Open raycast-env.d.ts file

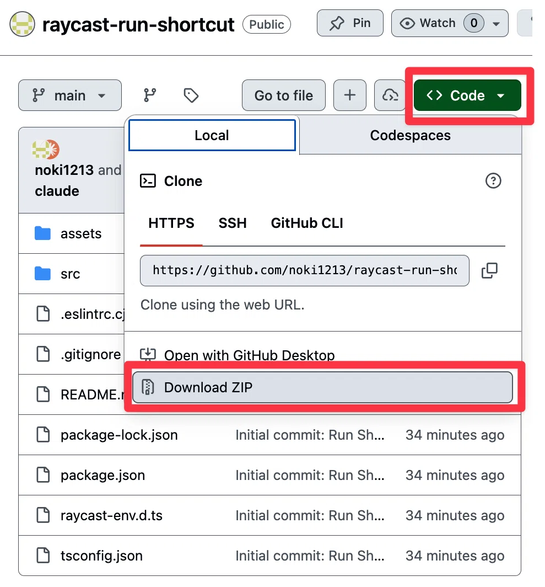111,515
